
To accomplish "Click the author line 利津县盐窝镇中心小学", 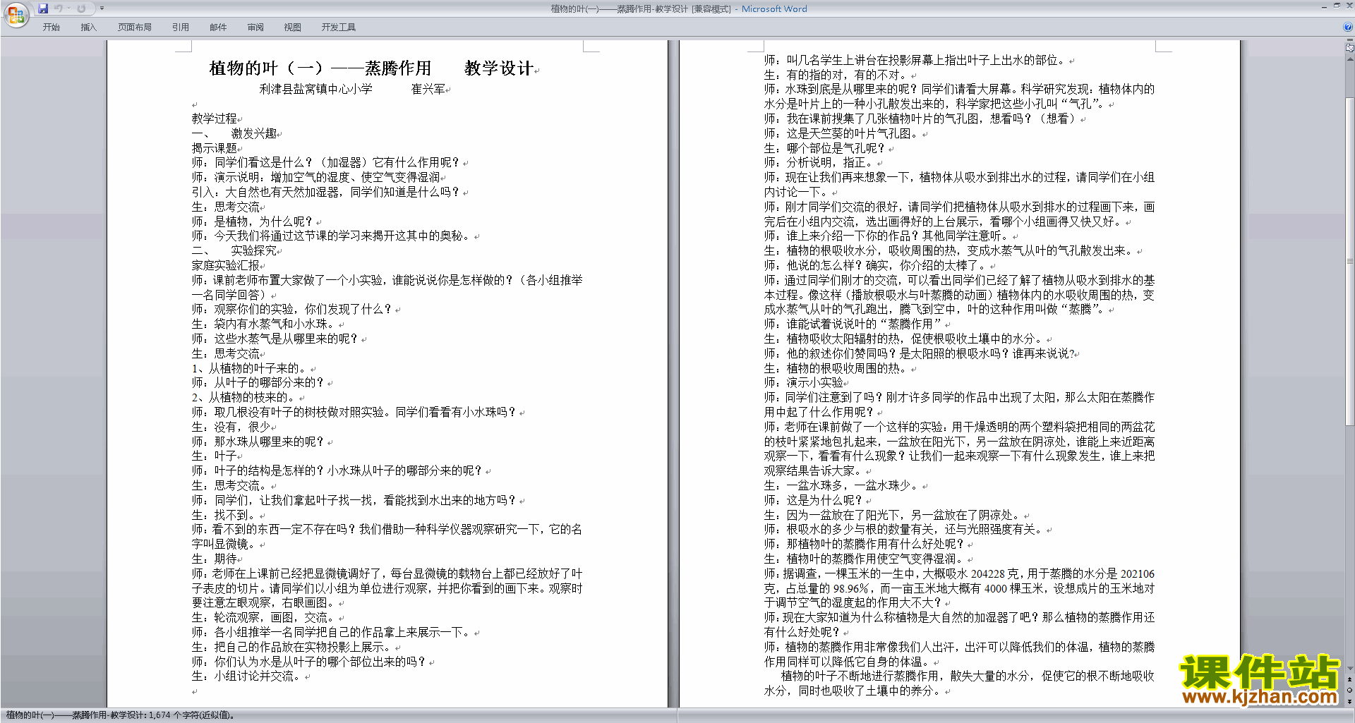I will pos(315,90).
